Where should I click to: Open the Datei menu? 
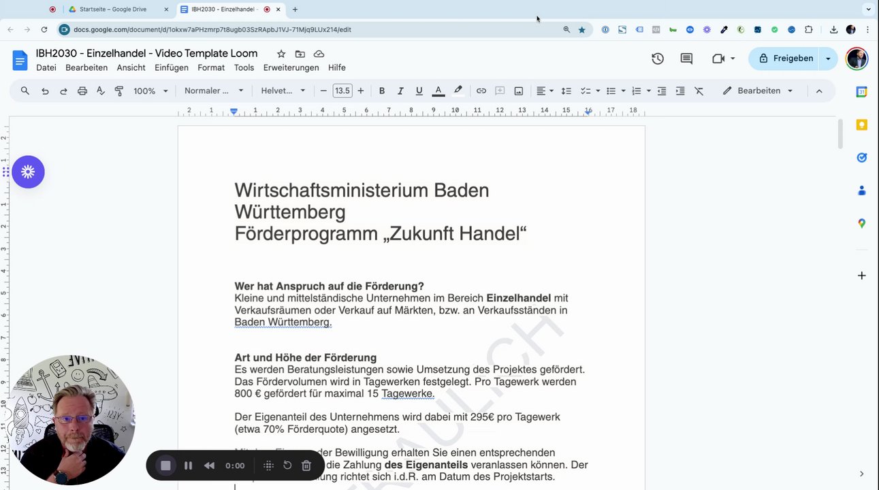click(46, 68)
